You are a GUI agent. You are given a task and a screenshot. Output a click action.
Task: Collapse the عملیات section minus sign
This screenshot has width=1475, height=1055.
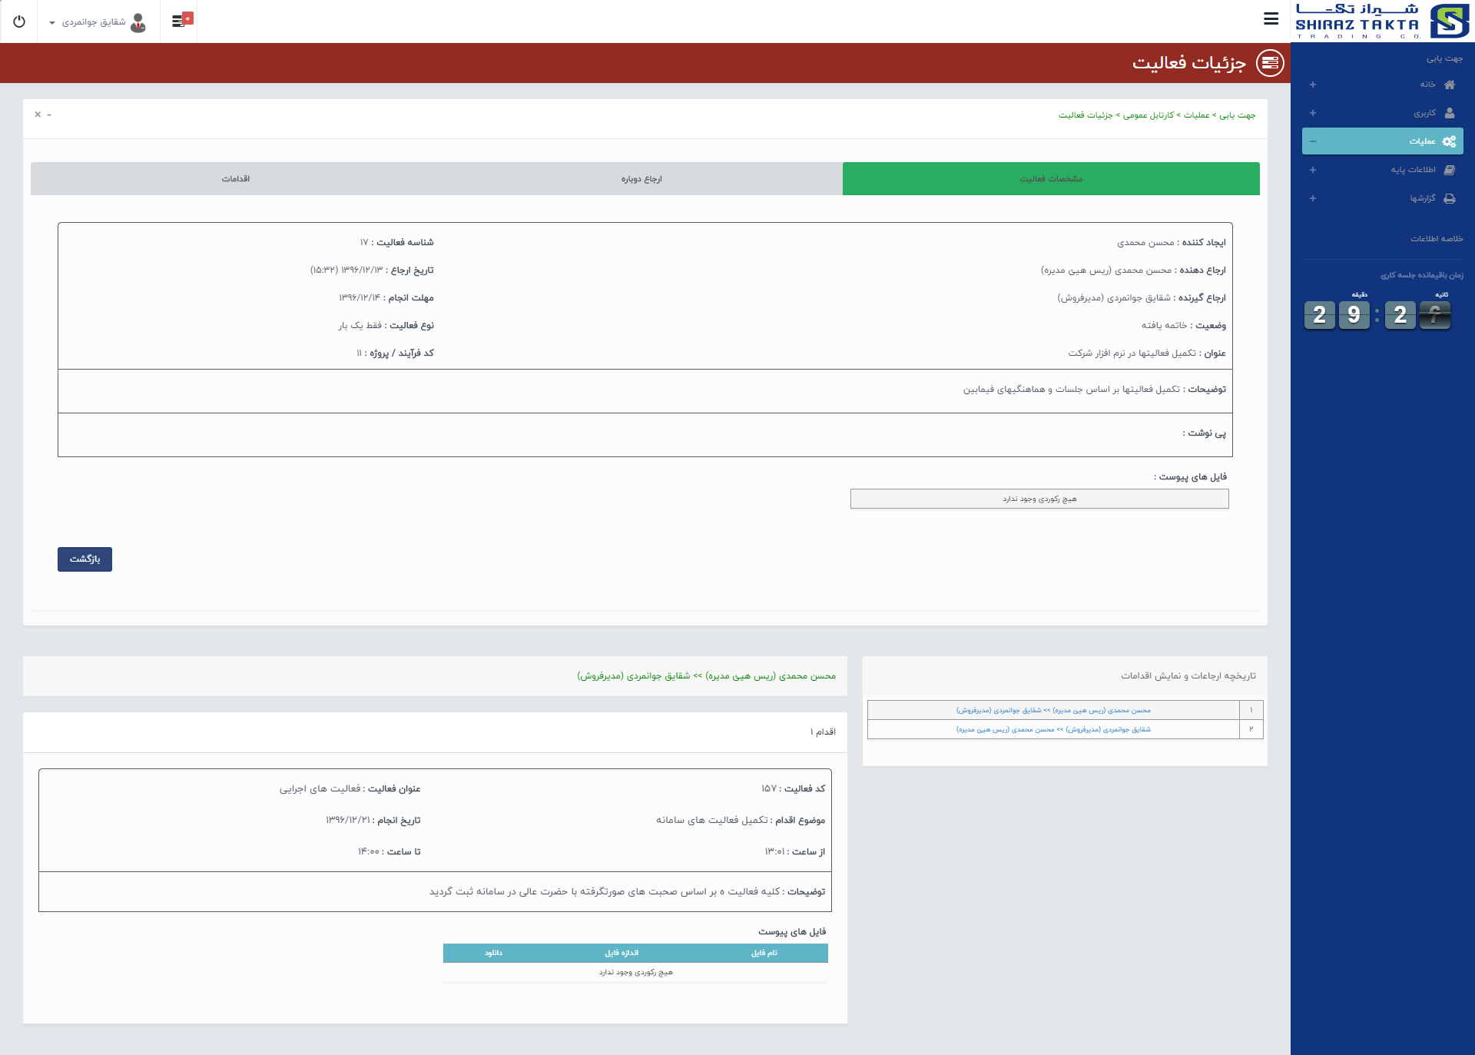point(1313,141)
